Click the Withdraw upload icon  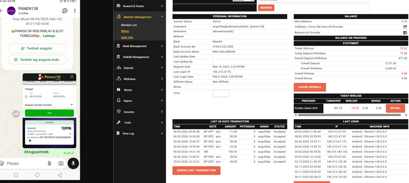(119, 79)
